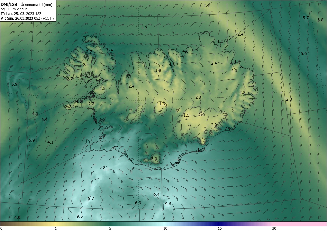Click the pink end of the color scale
This screenshot has width=327, height=231.
(300, 224)
